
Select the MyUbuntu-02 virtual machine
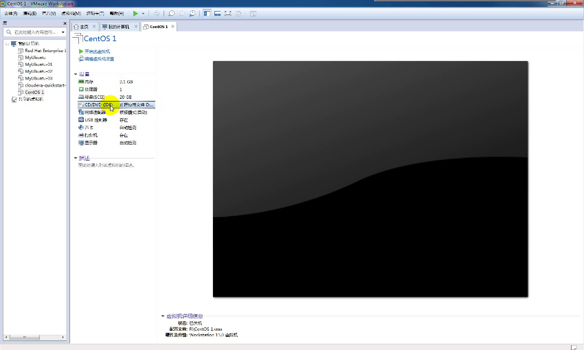coord(38,71)
